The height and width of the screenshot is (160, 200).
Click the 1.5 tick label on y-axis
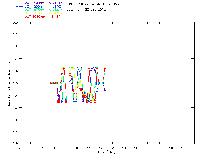(15, 83)
